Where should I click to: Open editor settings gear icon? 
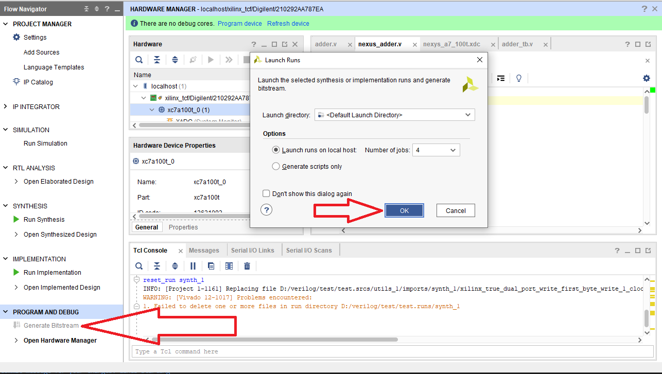click(x=646, y=78)
